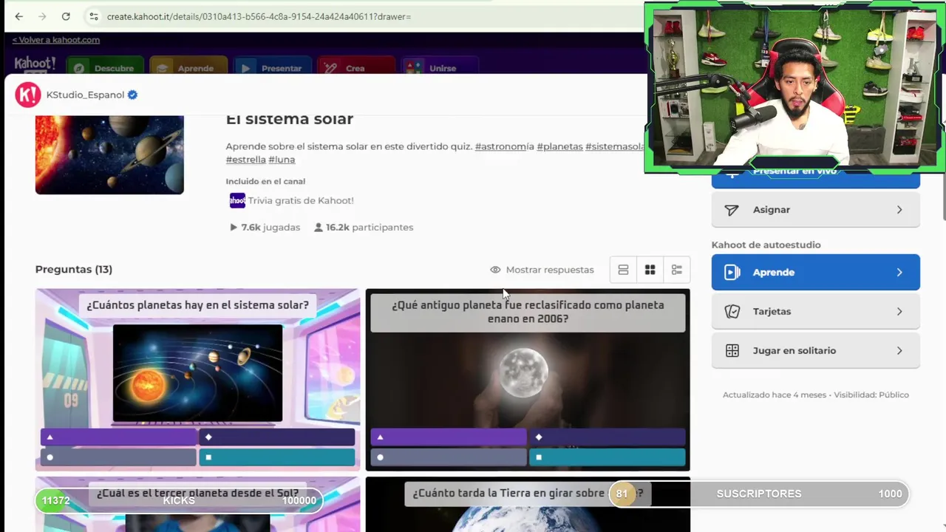Click the #planetas hashtag
Image resolution: width=946 pixels, height=532 pixels.
[x=559, y=146]
